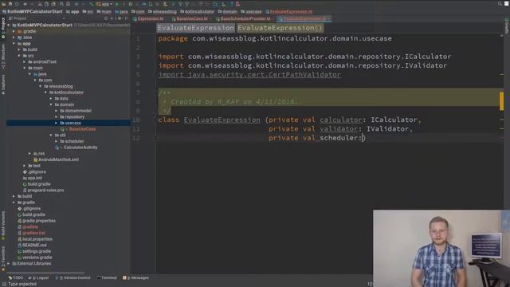Open the Favorites side tab
This screenshot has height=287, width=510.
[x=3, y=258]
